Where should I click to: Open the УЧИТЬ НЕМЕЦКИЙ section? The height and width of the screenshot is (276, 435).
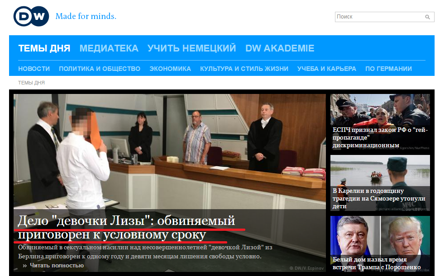(x=191, y=48)
